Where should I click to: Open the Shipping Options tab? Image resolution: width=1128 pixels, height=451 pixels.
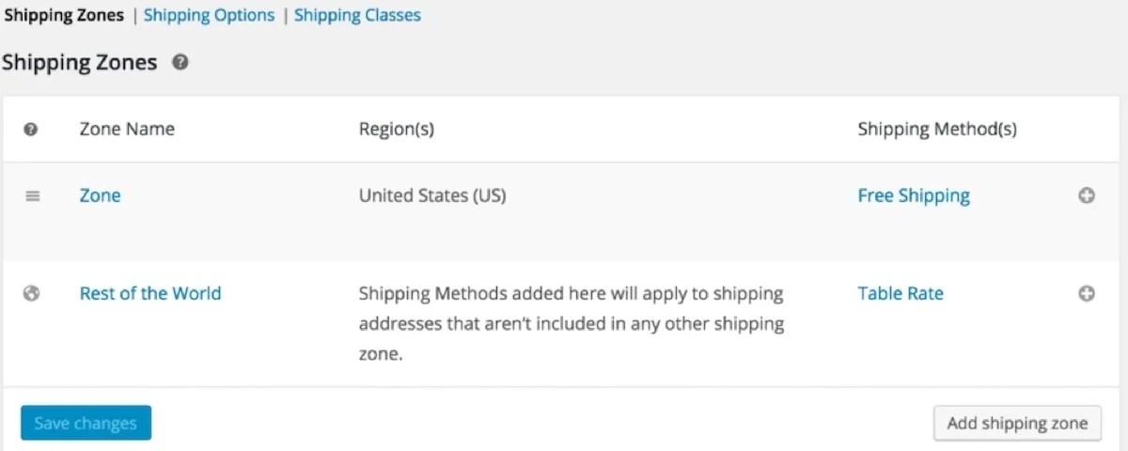click(209, 15)
